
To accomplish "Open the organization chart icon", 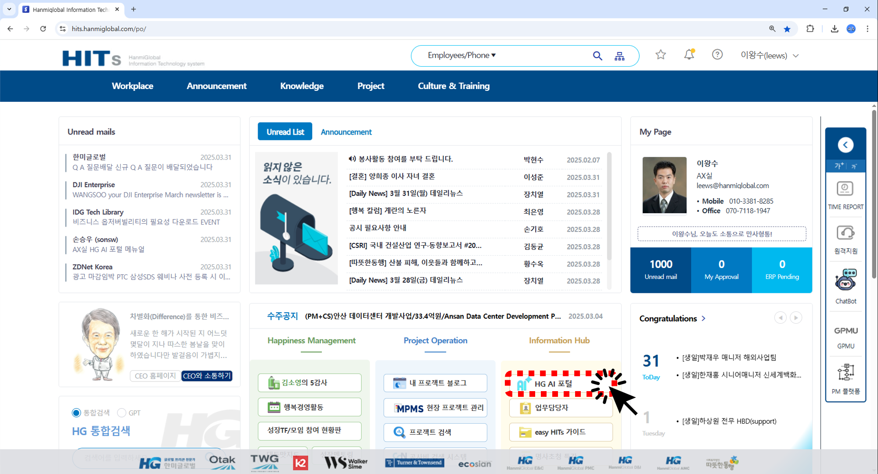I will (x=619, y=56).
